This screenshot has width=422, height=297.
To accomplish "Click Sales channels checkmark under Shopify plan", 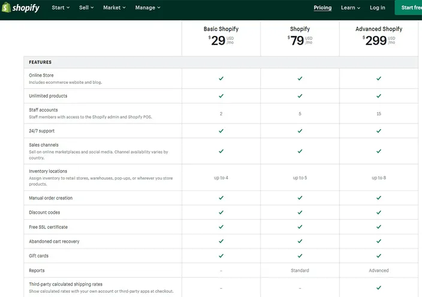I will [x=300, y=151].
